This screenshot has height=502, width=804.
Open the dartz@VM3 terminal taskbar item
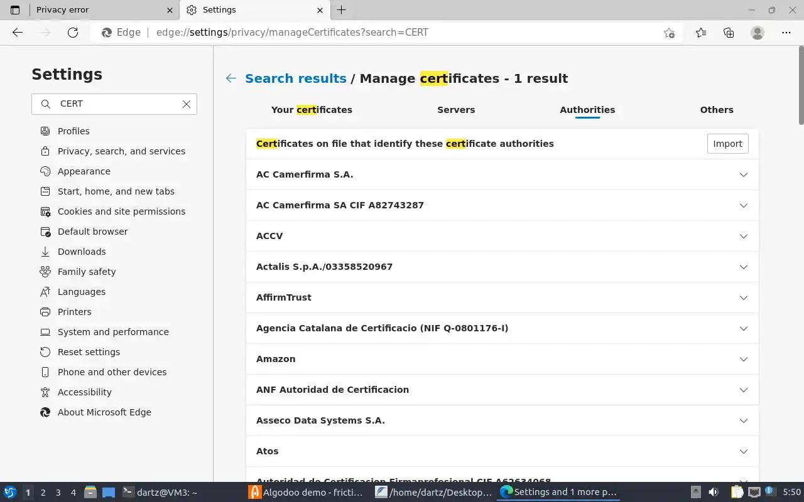click(x=160, y=493)
